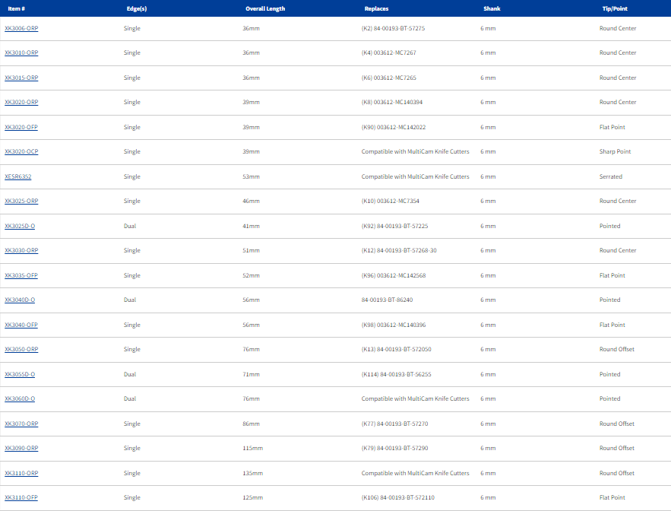
Task: Select the XK3020-ORP item link
Action: 21,103
